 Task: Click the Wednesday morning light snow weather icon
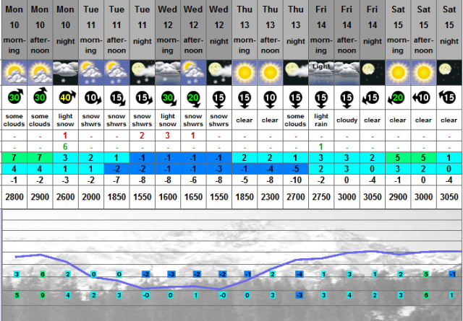[x=168, y=73]
